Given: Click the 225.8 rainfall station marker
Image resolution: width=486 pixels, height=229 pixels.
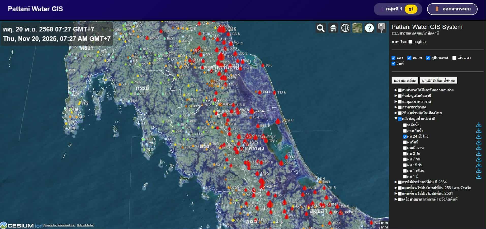Looking at the screenshot, I should 281,163.
